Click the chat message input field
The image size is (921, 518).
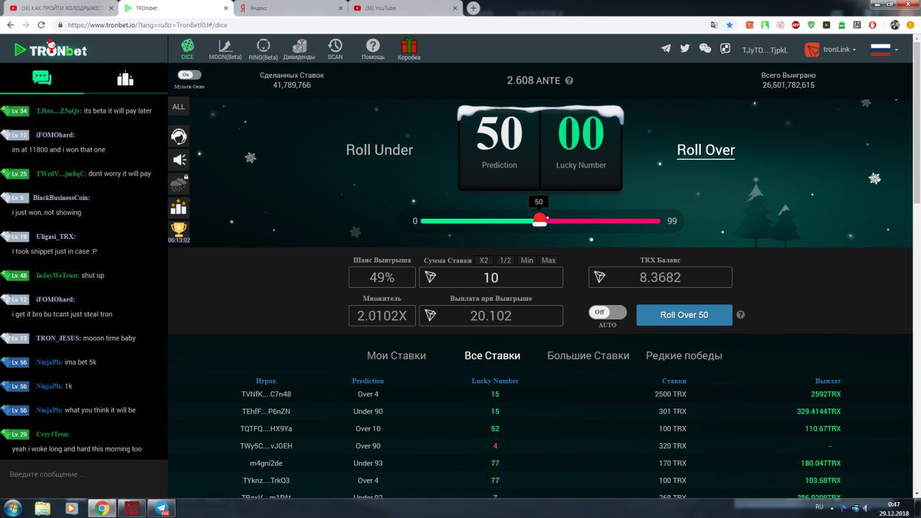tap(83, 474)
